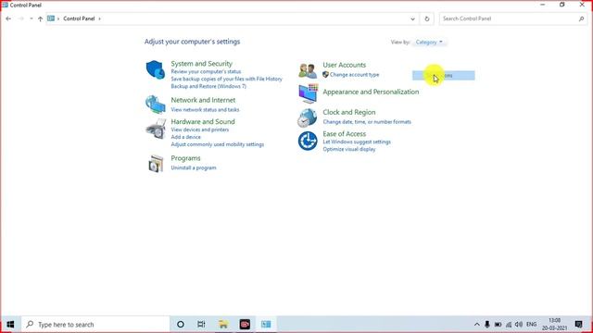Open System and Security shield icon
Image resolution: width=593 pixels, height=333 pixels.
156,69
